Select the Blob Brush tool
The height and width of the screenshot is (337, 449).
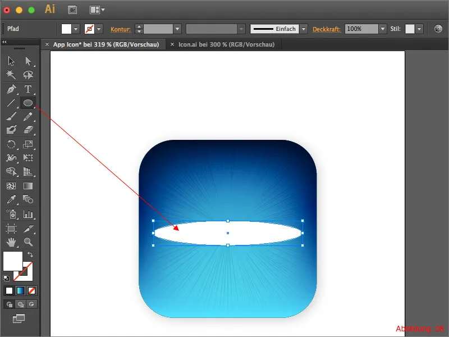11,130
